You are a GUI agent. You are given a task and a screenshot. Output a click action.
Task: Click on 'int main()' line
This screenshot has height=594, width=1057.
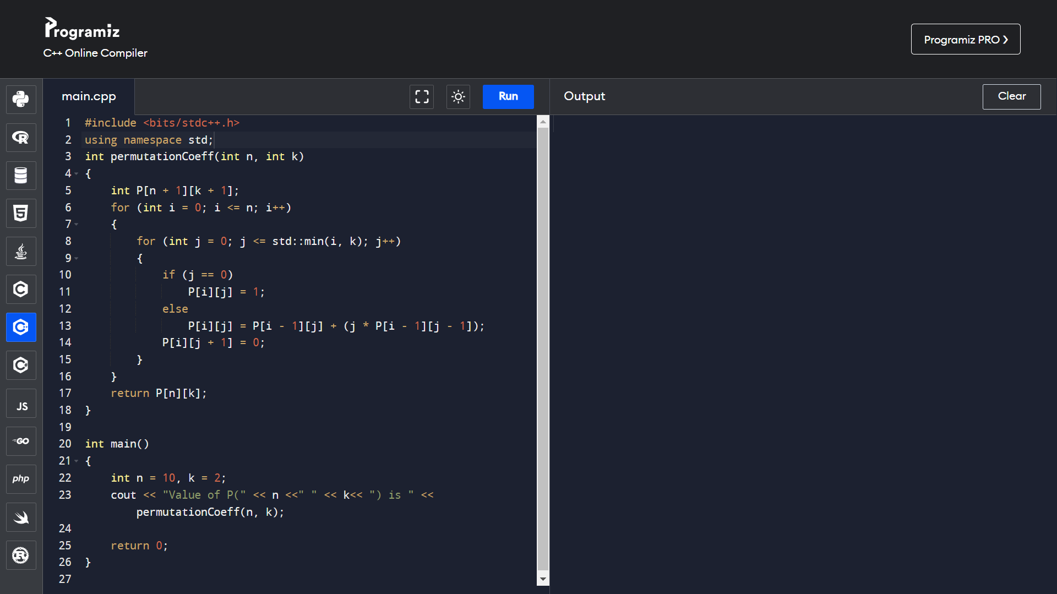coord(117,444)
